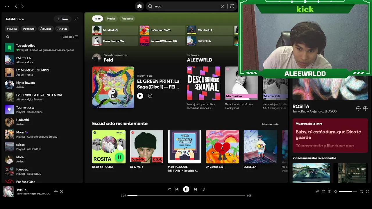Open first related music video thumbnail
Image resolution: width=372 pixels, height=209 pixels.
(x=311, y=173)
